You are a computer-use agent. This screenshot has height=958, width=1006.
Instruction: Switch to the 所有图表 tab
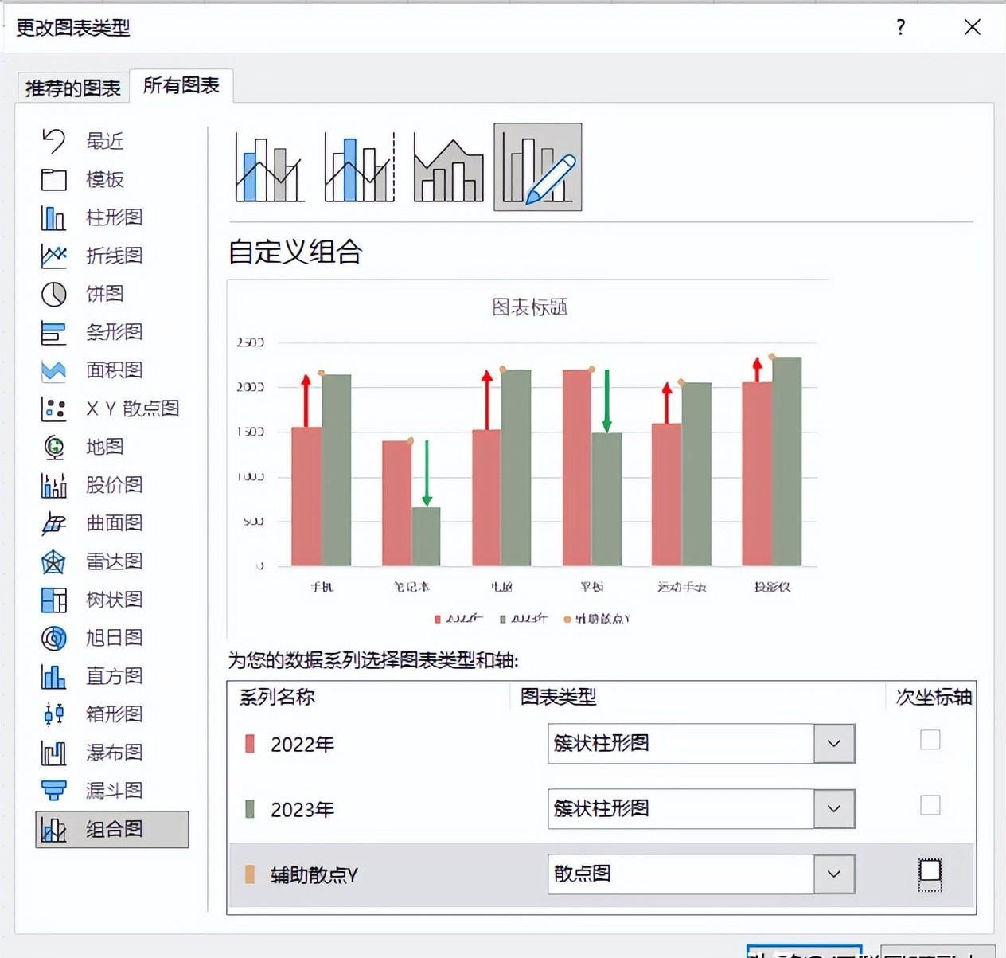tap(181, 85)
